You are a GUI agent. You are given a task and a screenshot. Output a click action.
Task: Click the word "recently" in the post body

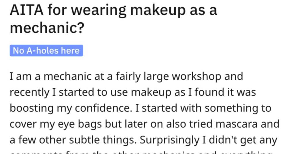(x=30, y=92)
